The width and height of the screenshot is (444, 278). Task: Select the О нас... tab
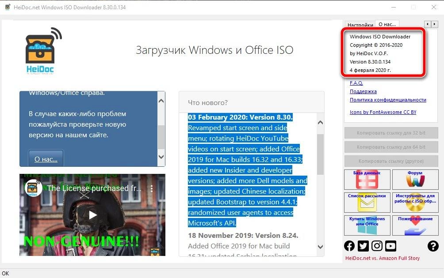click(387, 24)
